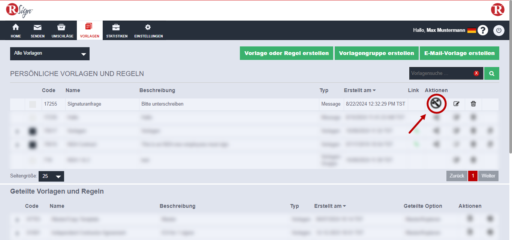This screenshot has width=512, height=240.
Task: Open the Seitengröße 25 dropdown
Action: click(x=51, y=176)
